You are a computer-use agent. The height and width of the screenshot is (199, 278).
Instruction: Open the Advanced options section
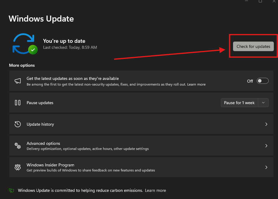tap(141, 146)
